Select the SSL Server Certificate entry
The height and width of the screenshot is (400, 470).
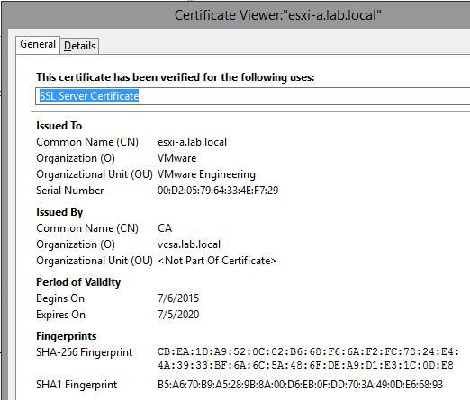89,96
